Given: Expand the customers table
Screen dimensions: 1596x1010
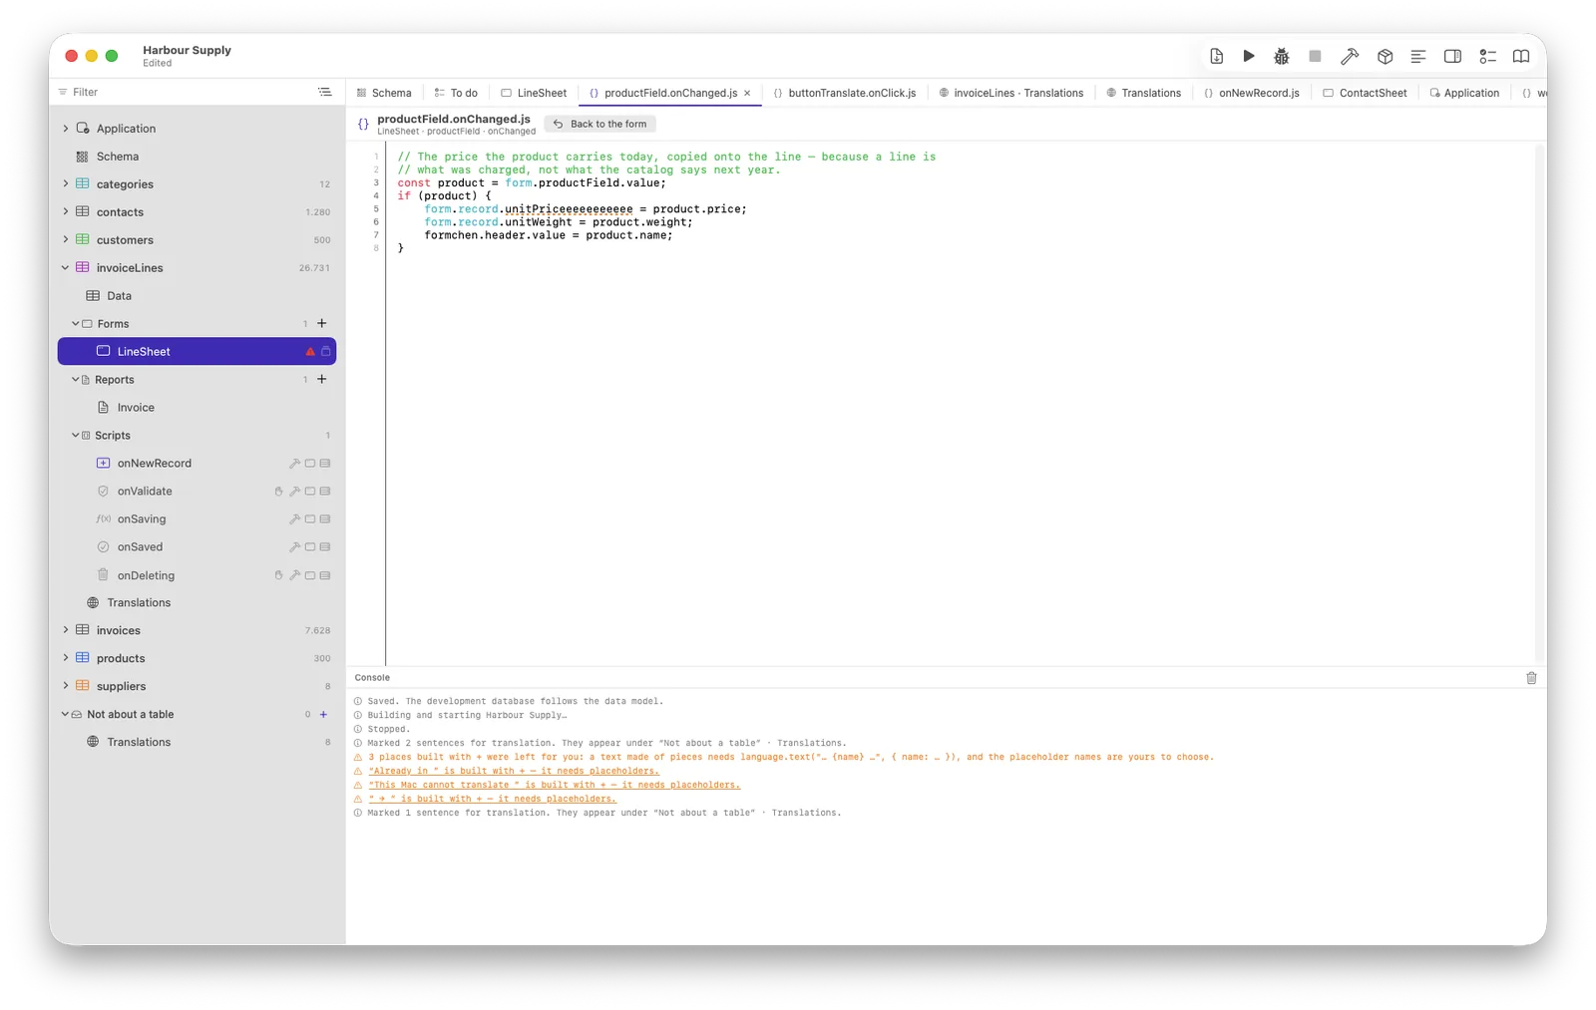Looking at the screenshot, I should pyautogui.click(x=66, y=240).
